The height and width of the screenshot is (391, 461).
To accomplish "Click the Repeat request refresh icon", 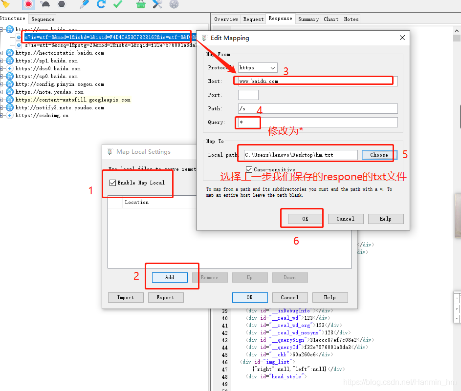I will pos(101,4).
